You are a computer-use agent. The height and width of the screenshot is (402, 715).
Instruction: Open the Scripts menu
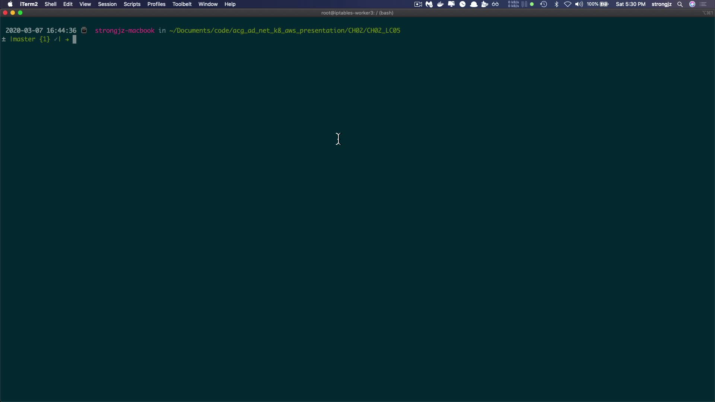tap(132, 4)
